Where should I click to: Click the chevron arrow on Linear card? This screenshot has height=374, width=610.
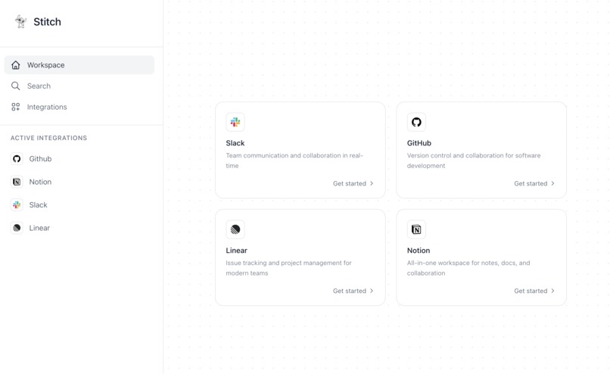coord(372,291)
